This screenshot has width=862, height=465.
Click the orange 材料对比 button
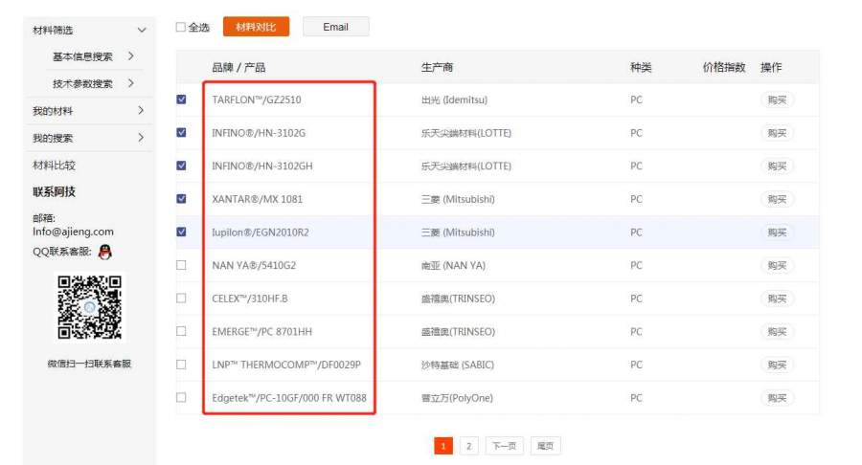coord(256,27)
